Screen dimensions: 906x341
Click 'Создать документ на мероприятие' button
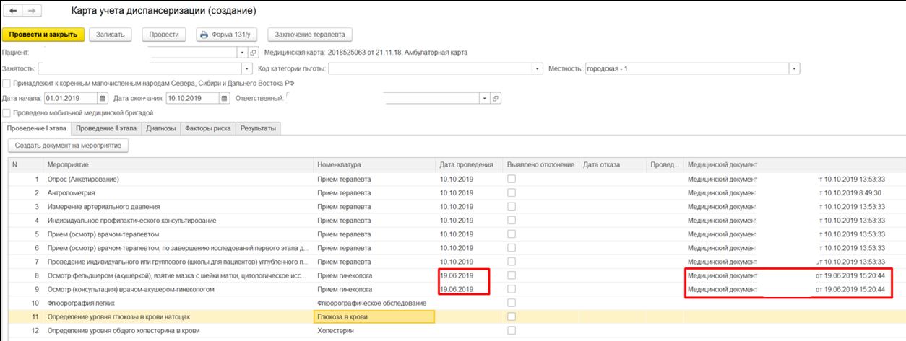pyautogui.click(x=67, y=146)
